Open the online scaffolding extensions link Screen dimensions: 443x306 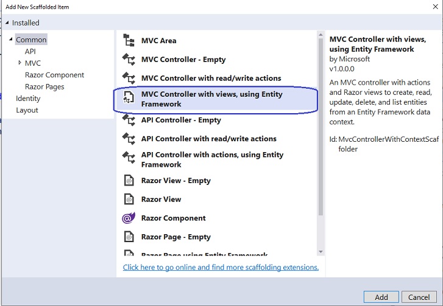221,267
